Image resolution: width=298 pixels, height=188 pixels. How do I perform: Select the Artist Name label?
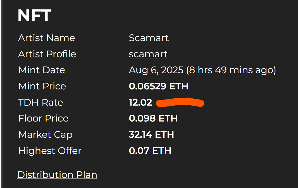click(47, 38)
